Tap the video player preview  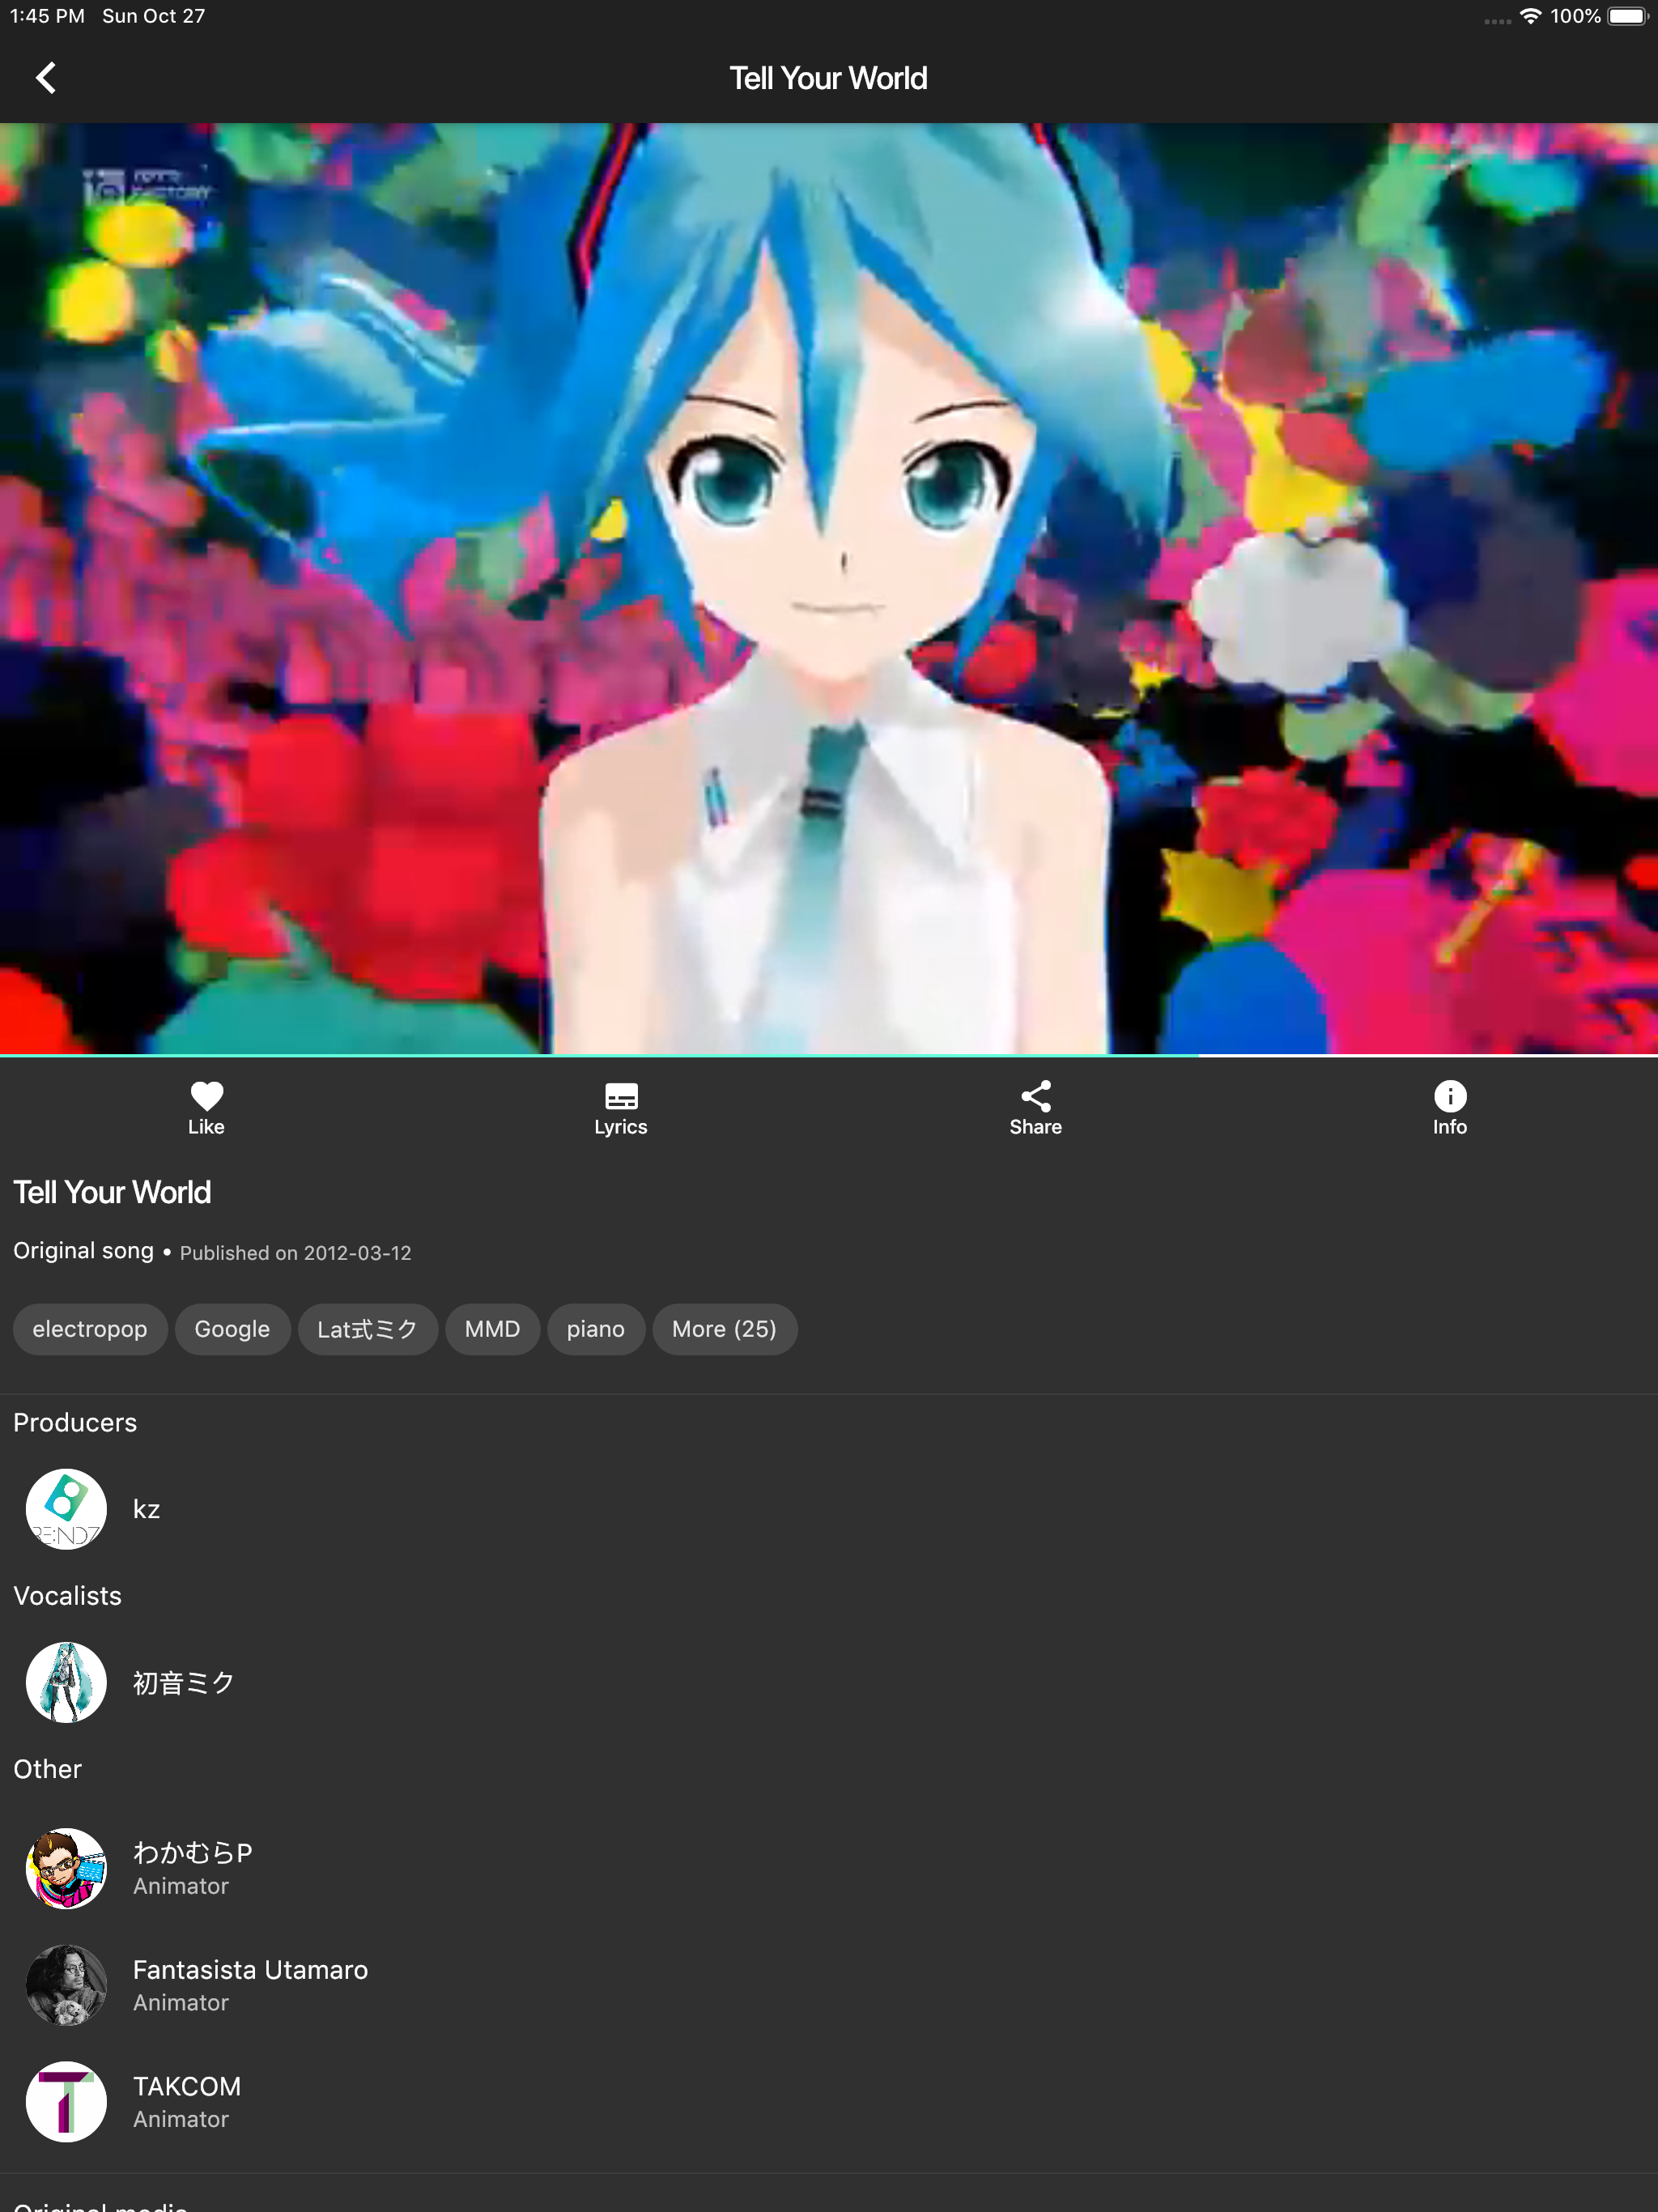point(829,588)
